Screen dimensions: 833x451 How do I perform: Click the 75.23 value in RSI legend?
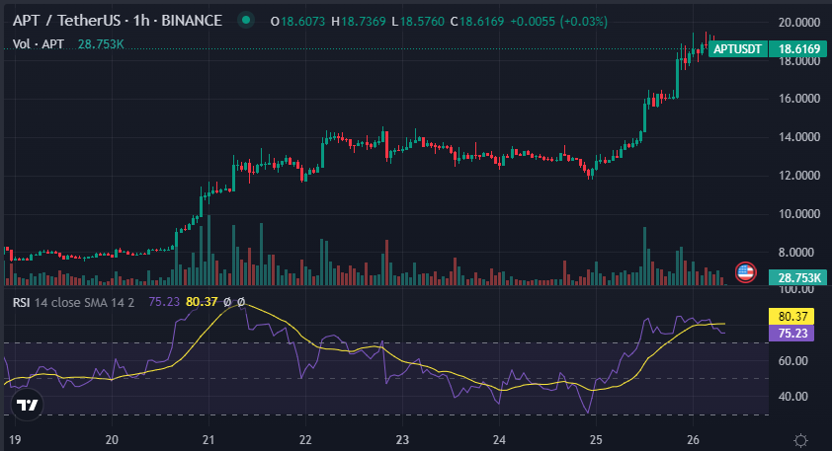[x=164, y=302]
